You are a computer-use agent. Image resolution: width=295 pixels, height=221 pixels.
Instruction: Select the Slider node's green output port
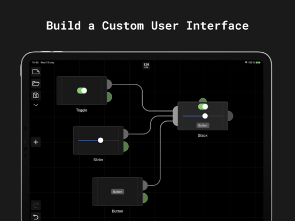pos(126,147)
